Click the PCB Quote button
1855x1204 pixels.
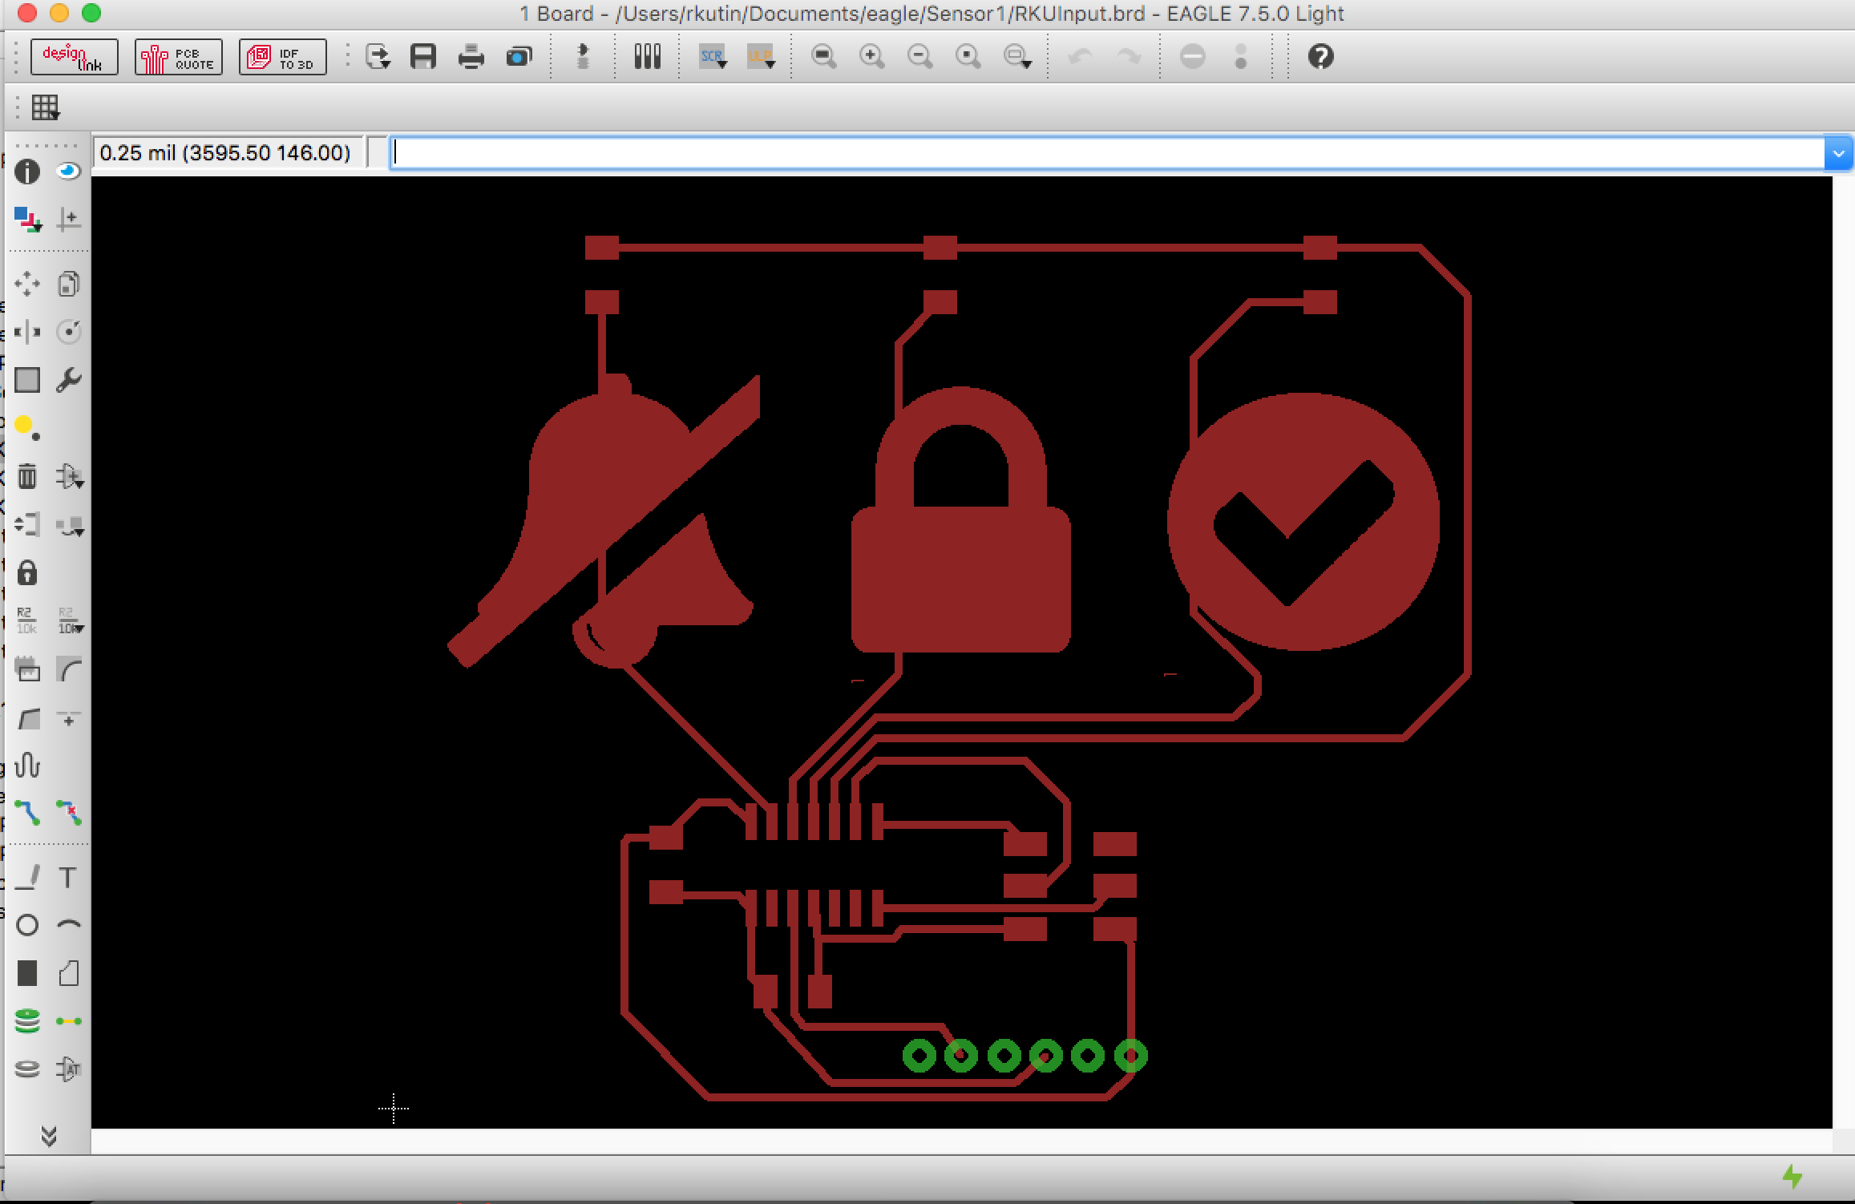point(178,57)
